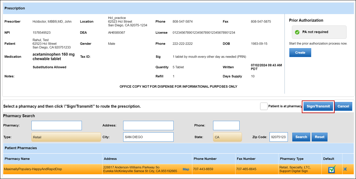
Task: Click the green PA not required checkmark icon
Action: (x=297, y=32)
